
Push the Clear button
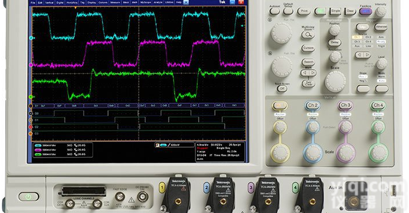350,11
